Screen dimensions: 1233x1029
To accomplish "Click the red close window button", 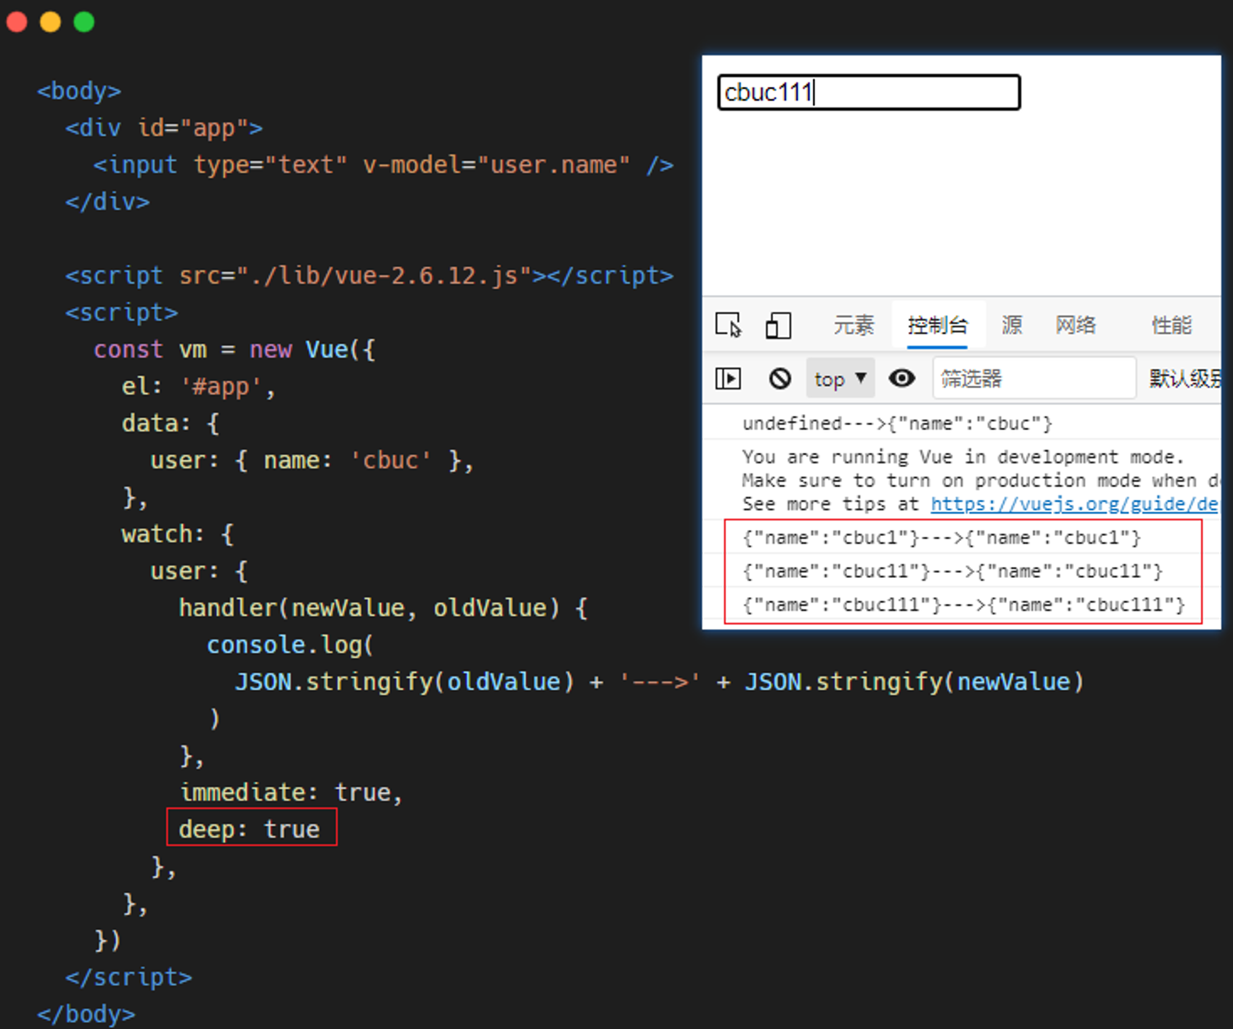I will [17, 22].
